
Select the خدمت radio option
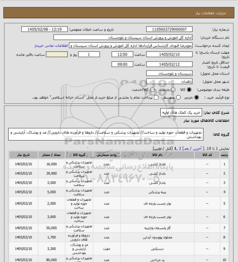pyautogui.click(x=173, y=90)
